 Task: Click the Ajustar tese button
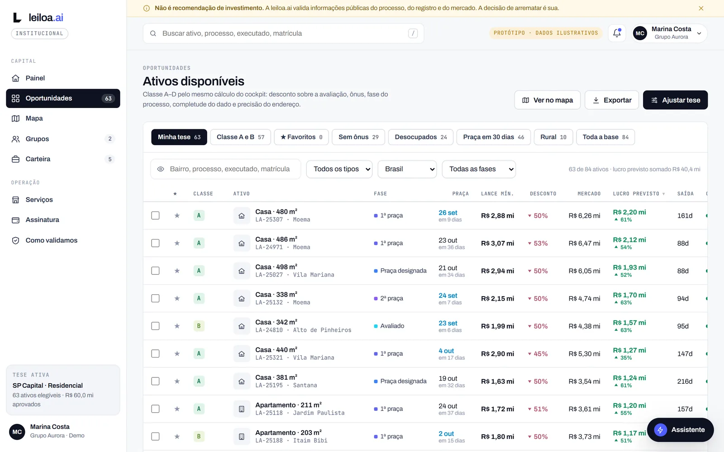coord(675,100)
